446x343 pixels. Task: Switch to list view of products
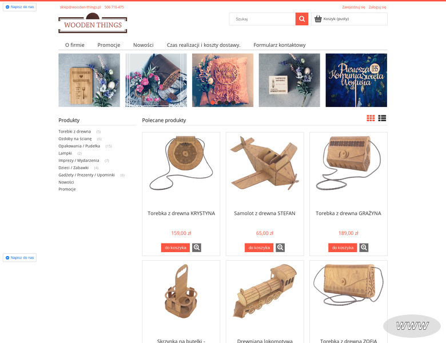(382, 118)
